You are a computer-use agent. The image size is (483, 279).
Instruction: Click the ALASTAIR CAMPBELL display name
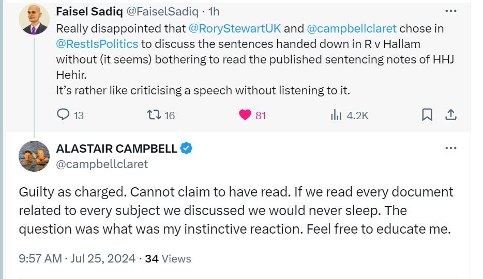(116, 149)
